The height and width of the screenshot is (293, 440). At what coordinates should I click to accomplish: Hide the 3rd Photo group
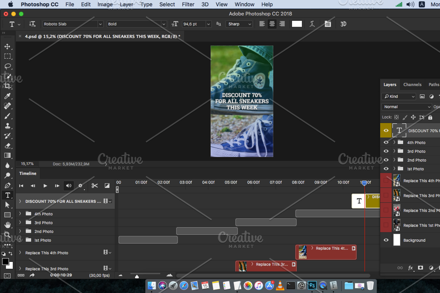pos(386,151)
